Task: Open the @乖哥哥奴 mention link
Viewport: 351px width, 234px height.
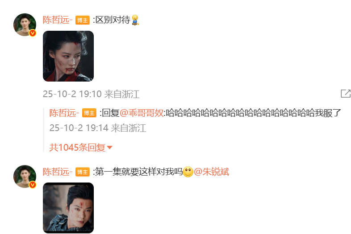Action: click(142, 113)
